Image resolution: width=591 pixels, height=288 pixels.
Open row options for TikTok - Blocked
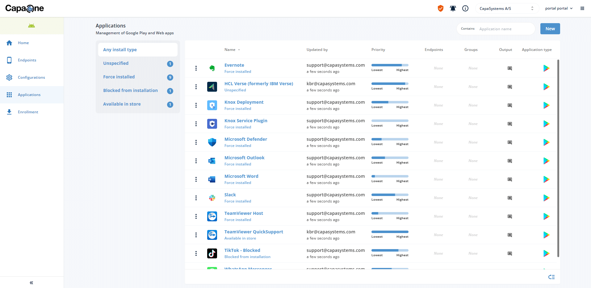click(x=196, y=253)
